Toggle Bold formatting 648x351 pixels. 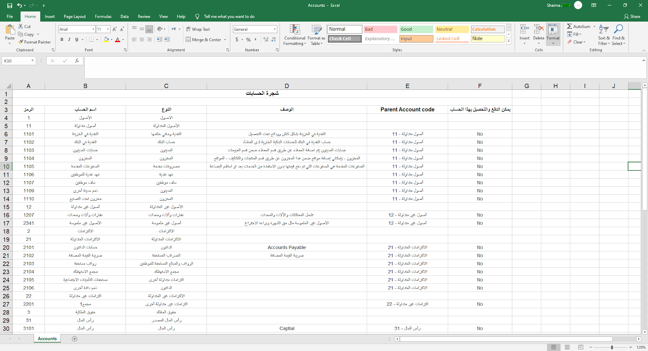62,40
